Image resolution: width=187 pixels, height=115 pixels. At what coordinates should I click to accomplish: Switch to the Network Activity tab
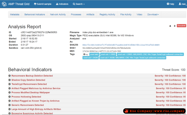point(58,14)
